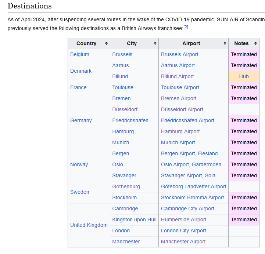Open citation footnote [2]
This screenshot has width=265, height=254.
tap(186, 27)
